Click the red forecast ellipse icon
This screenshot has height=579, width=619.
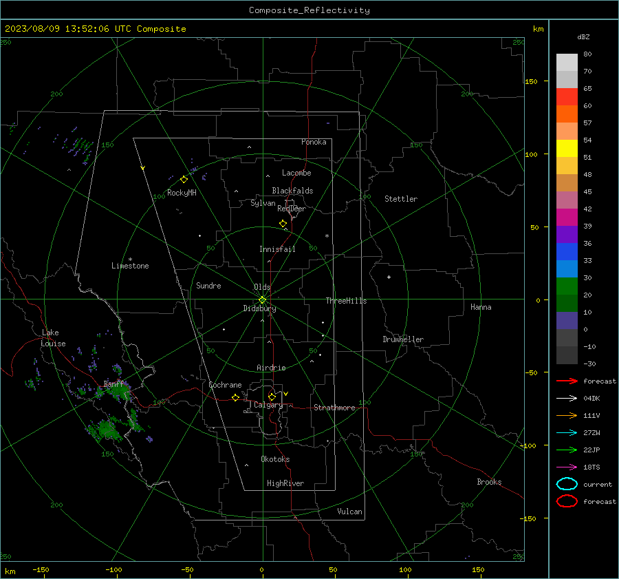coord(567,501)
